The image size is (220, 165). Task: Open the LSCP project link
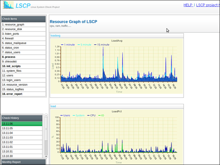pyautogui.click(x=208, y=5)
